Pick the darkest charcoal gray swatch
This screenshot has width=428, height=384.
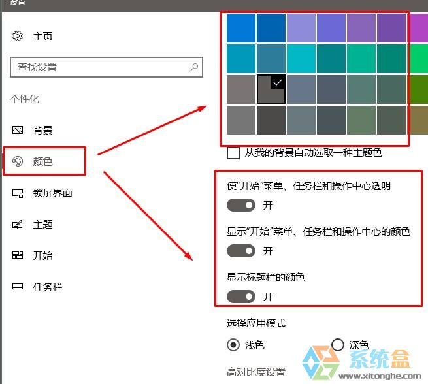(271, 120)
